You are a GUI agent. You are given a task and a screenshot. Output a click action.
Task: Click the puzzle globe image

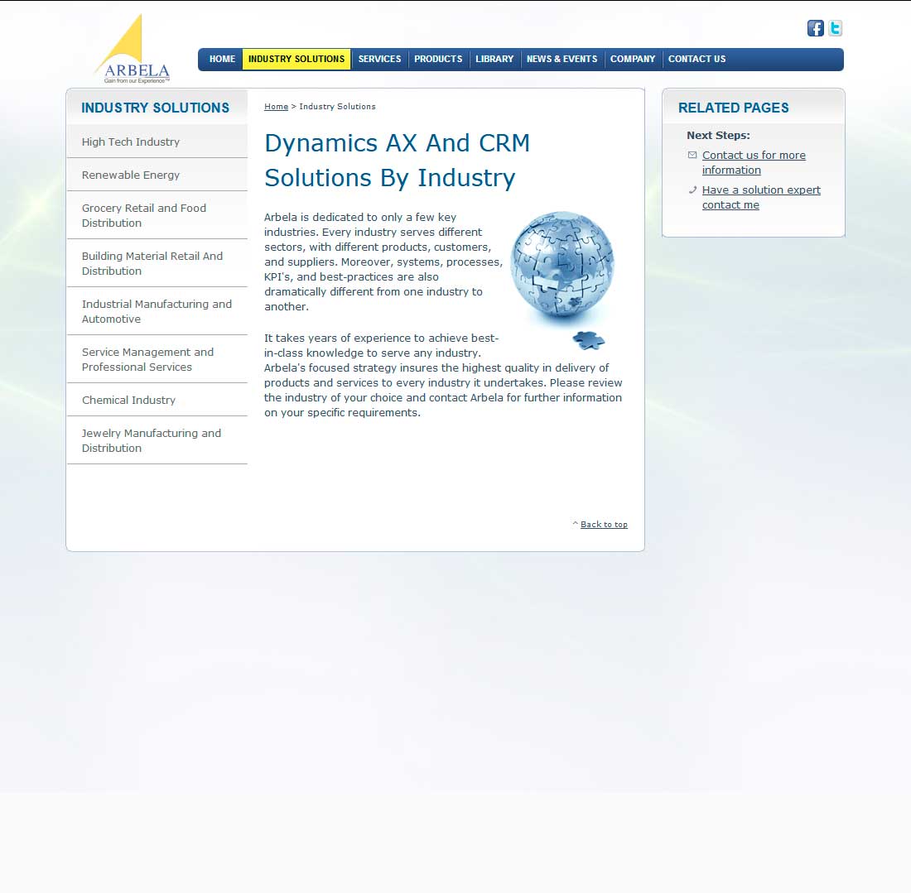[x=562, y=281]
